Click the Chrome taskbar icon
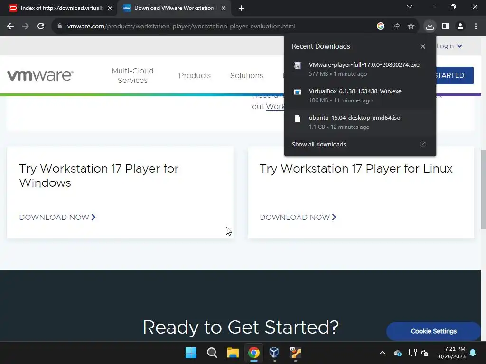This screenshot has width=486, height=364. [x=253, y=353]
